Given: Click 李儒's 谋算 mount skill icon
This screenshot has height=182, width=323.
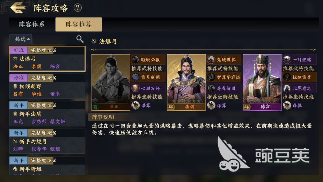Looking at the screenshot, I should 211,105.
